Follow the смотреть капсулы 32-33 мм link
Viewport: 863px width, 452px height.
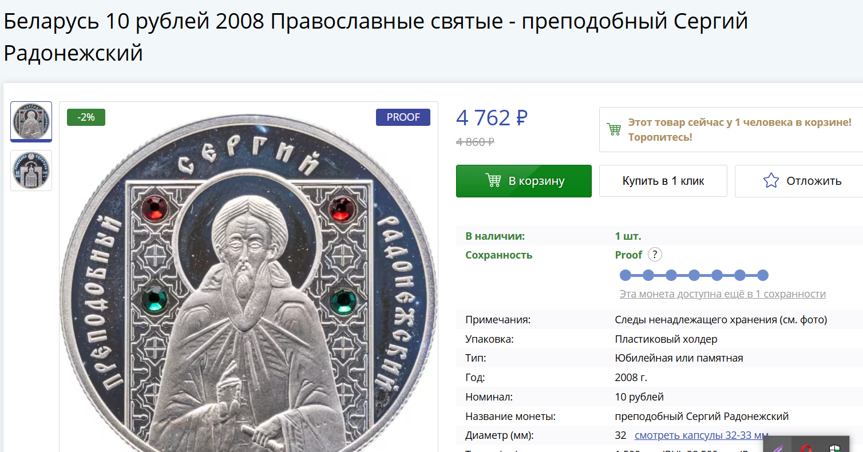pos(702,435)
